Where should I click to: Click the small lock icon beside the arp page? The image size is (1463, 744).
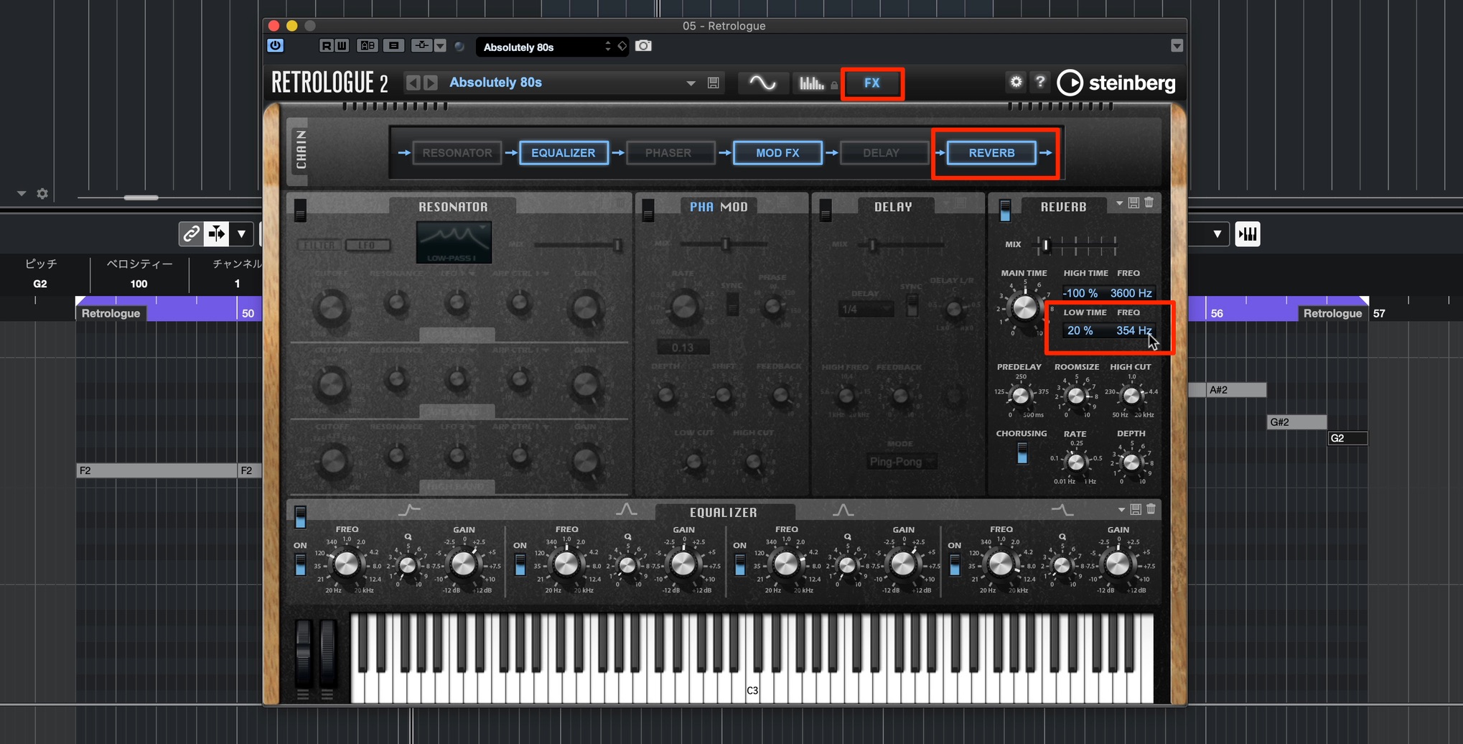click(x=834, y=85)
